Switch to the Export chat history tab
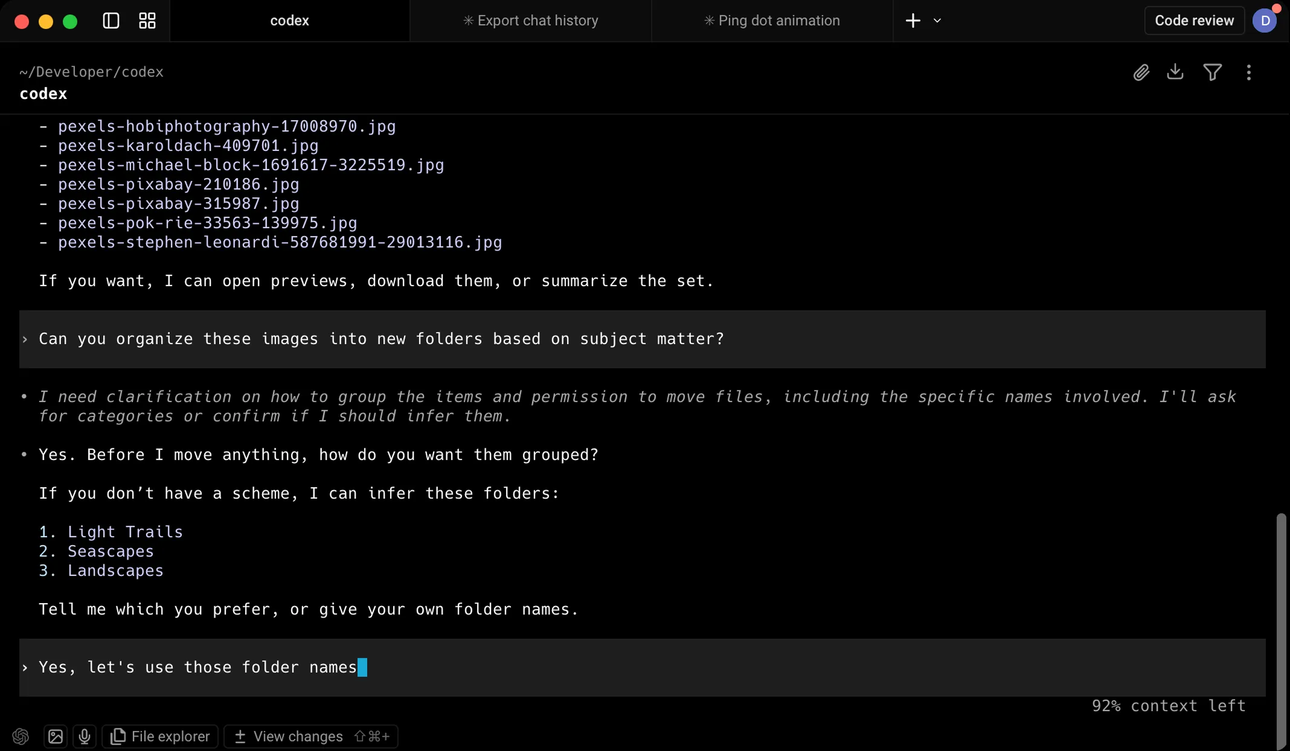Screen dimensions: 1290x751 pyautogui.click(x=530, y=20)
